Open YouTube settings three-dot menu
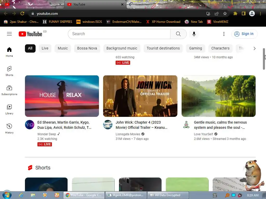This screenshot has width=266, height=199. point(224,34)
